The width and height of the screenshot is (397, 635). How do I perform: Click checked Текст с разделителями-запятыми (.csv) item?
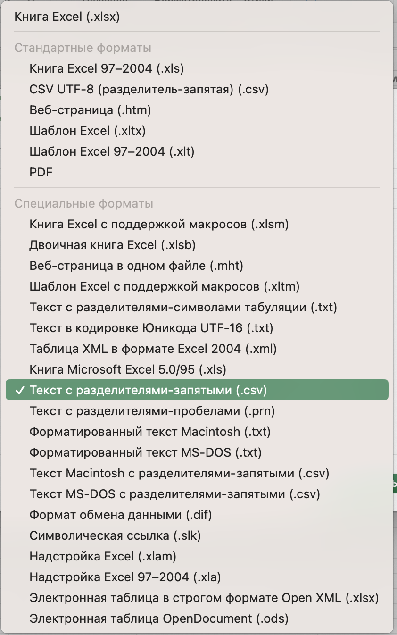148,391
